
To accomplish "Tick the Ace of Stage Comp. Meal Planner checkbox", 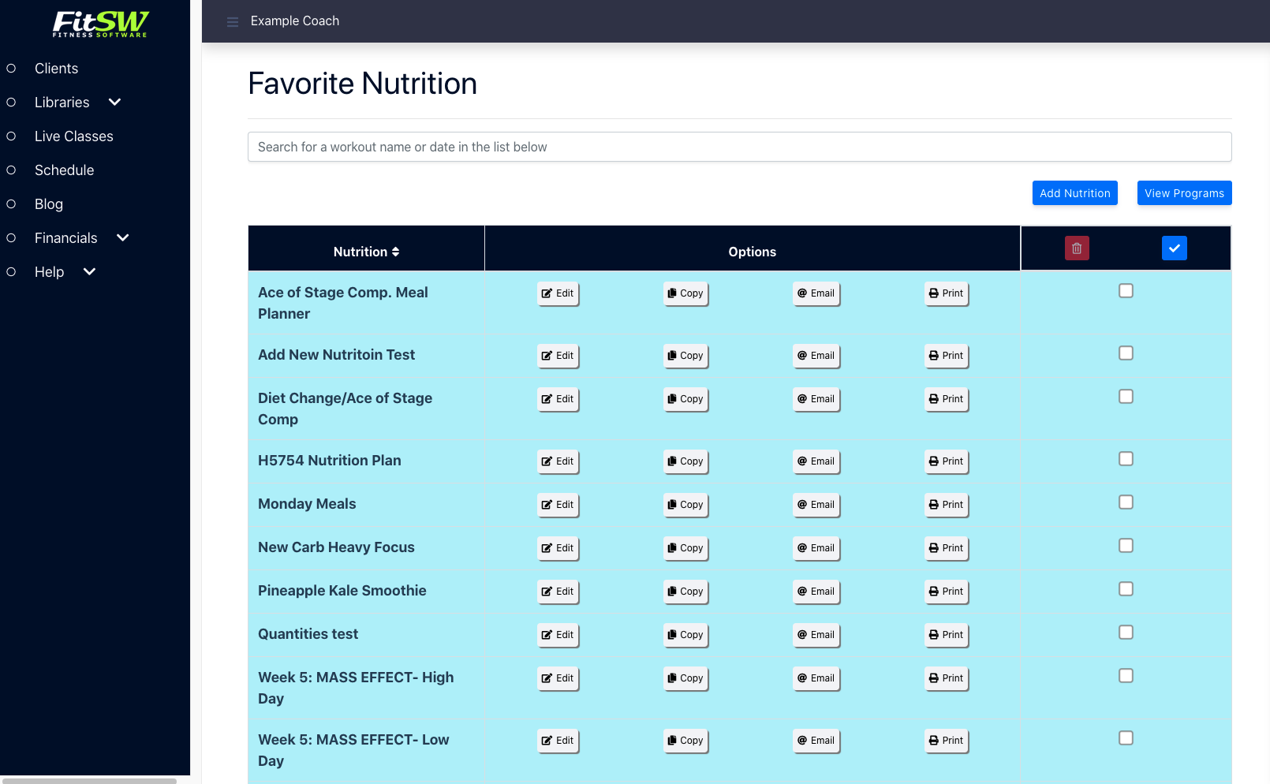I will (1126, 291).
